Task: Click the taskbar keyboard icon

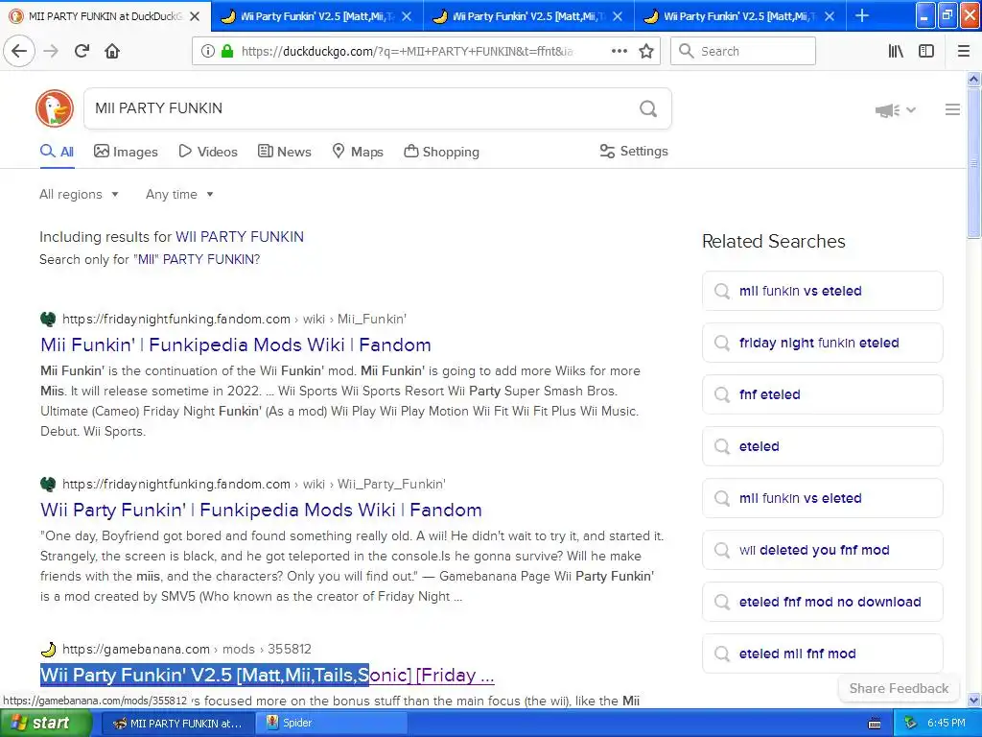Action: tap(875, 724)
